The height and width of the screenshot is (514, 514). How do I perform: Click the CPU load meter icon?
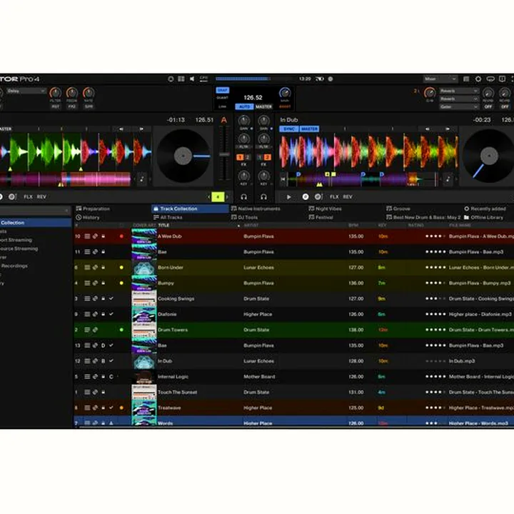pyautogui.click(x=203, y=79)
